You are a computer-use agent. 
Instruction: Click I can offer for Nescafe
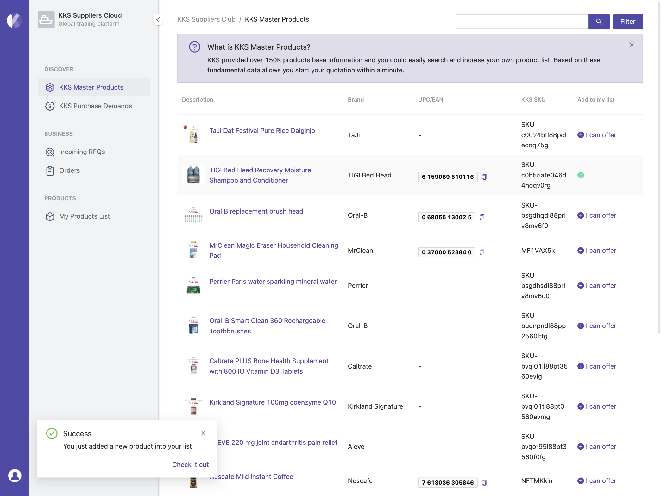click(597, 481)
